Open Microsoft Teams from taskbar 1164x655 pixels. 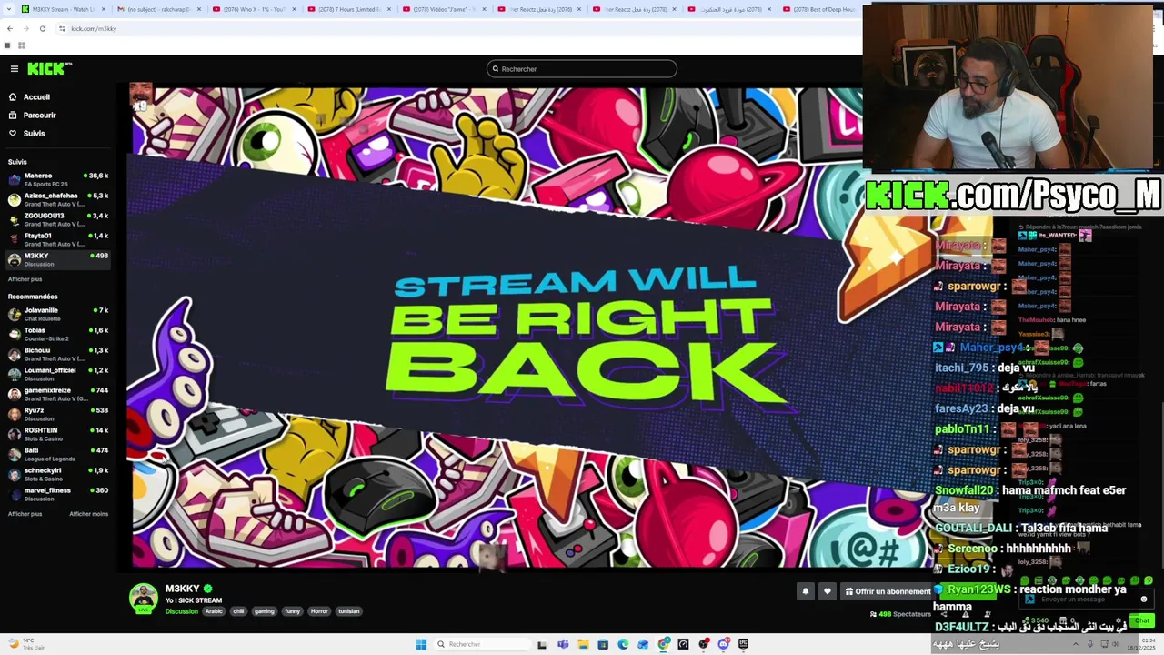coord(563,644)
